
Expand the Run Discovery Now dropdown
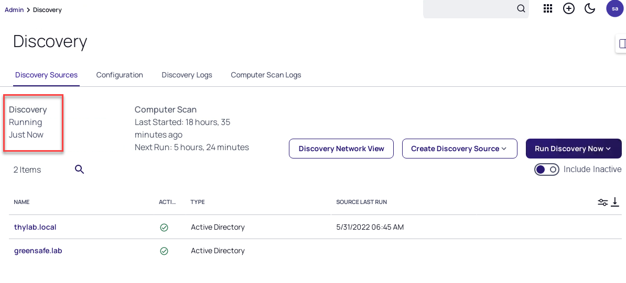(x=573, y=149)
